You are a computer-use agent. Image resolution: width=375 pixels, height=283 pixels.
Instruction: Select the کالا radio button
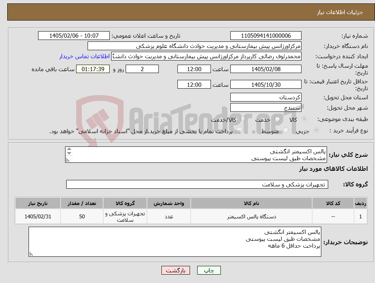click(x=305, y=119)
